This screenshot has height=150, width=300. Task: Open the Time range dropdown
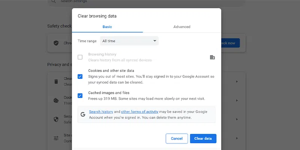click(129, 41)
